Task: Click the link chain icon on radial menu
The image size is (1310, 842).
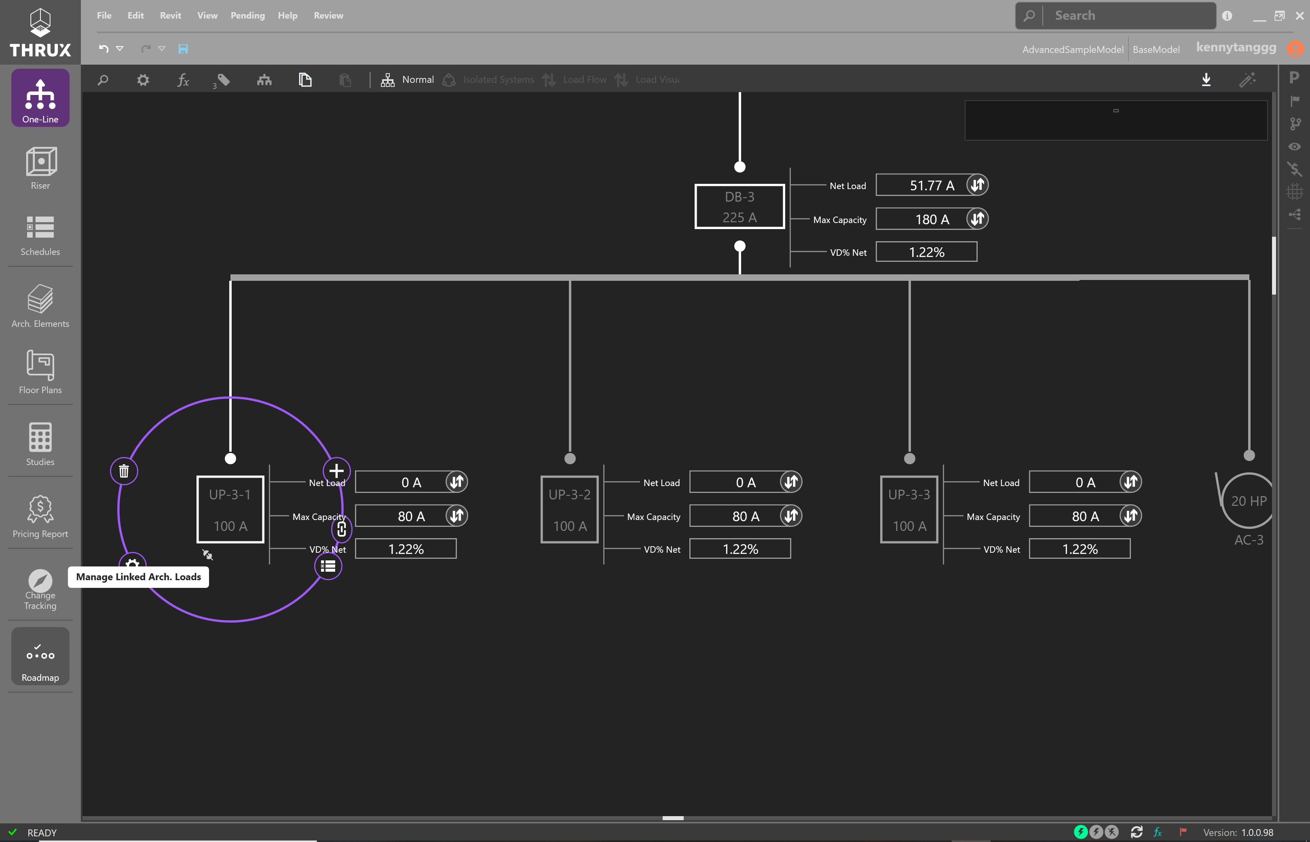Action: [342, 529]
